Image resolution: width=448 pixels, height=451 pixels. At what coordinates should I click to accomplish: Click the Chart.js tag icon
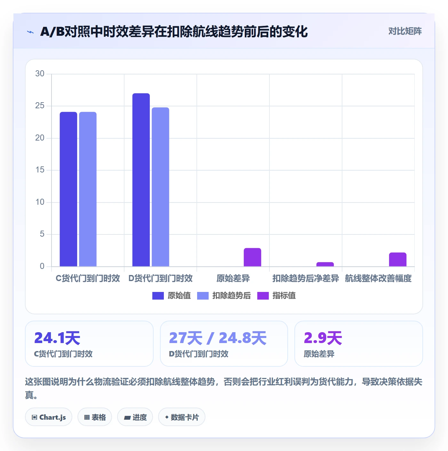click(35, 417)
